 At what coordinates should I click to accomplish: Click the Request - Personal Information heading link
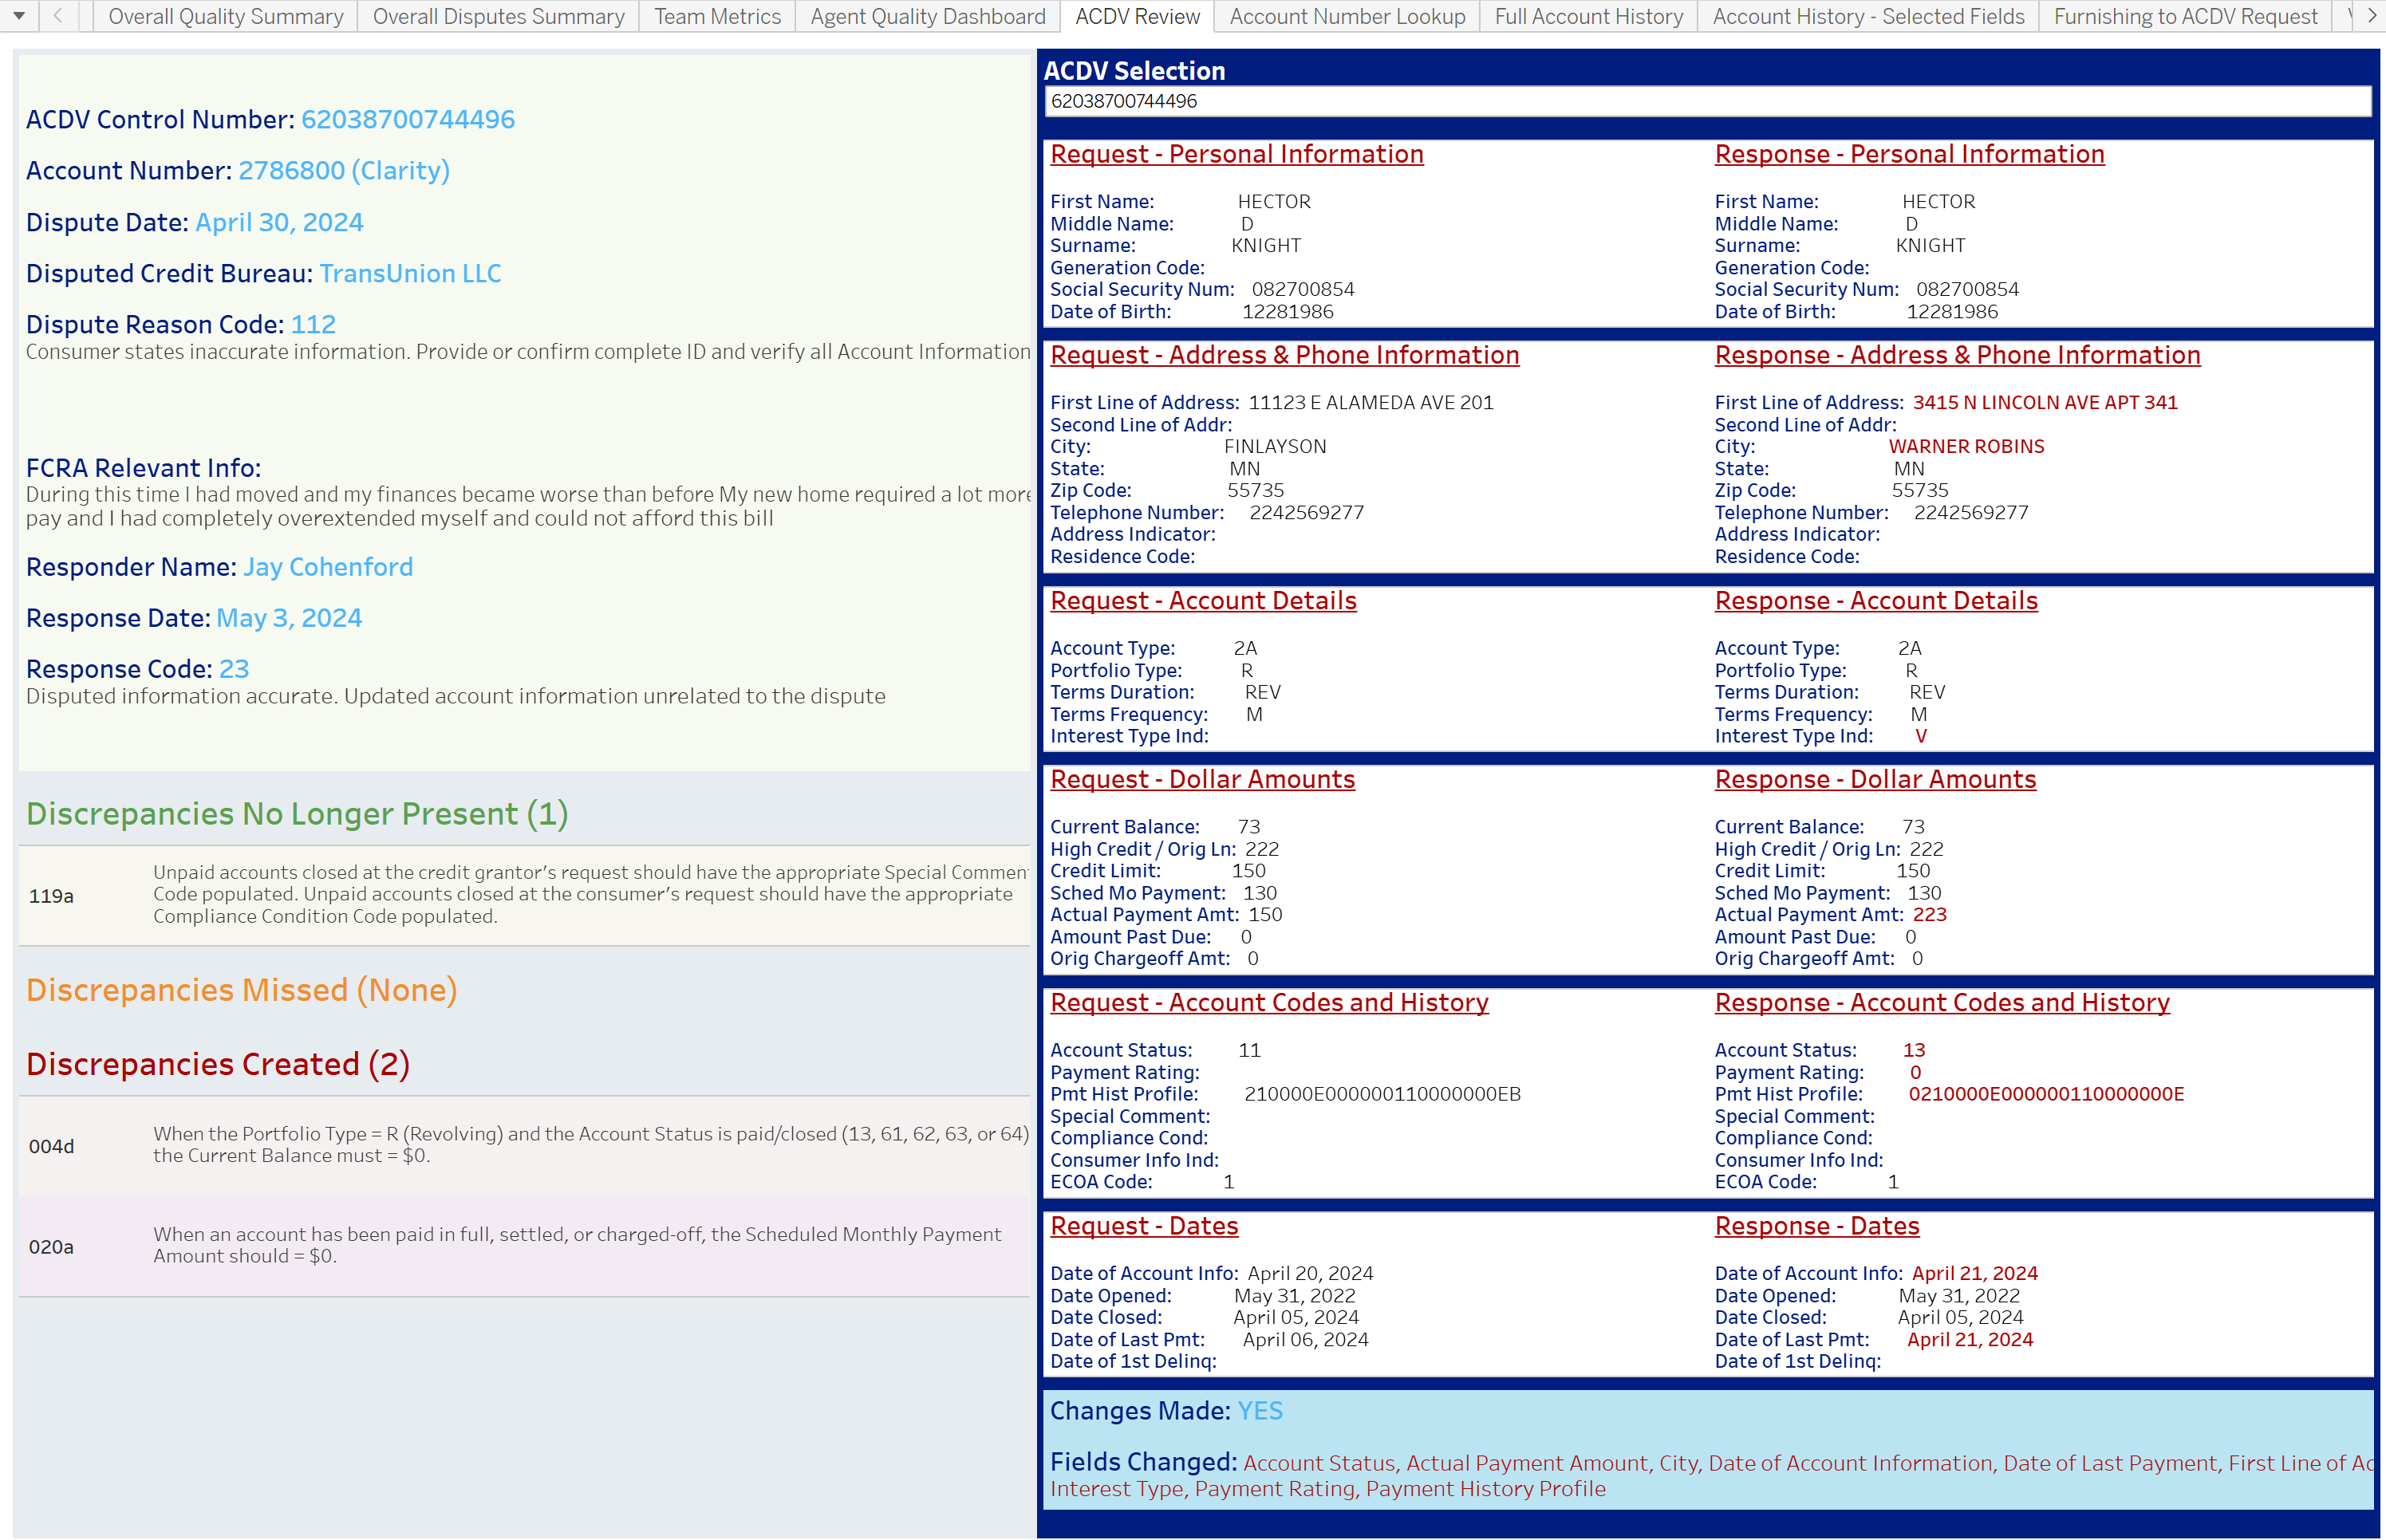1236,154
